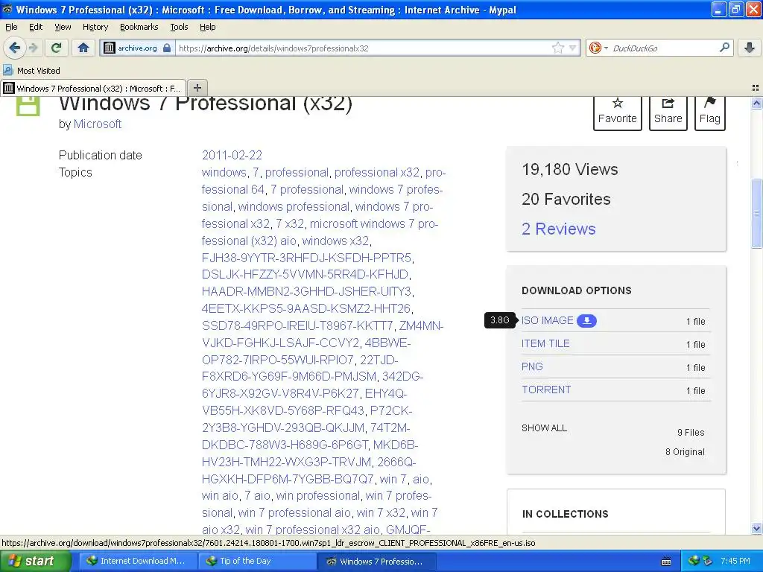This screenshot has height=572, width=763.
Task: Go back using the Back arrow button
Action: pos(14,48)
